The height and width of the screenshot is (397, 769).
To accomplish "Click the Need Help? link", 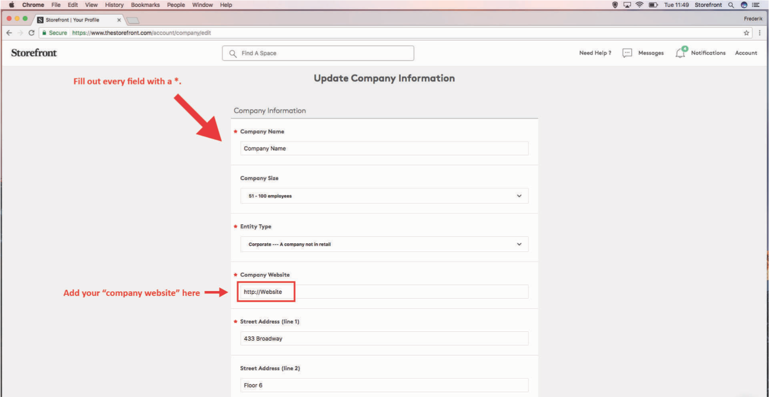I will tap(595, 53).
